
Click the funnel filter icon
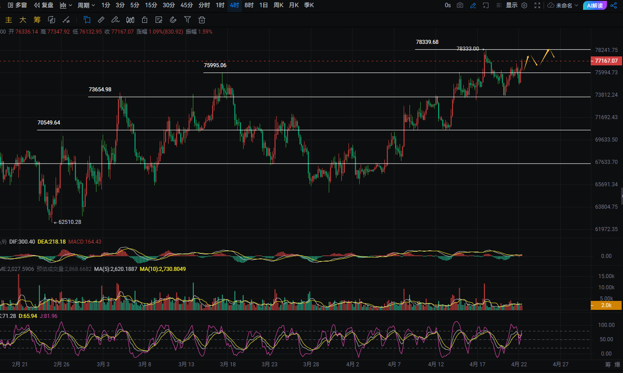187,20
